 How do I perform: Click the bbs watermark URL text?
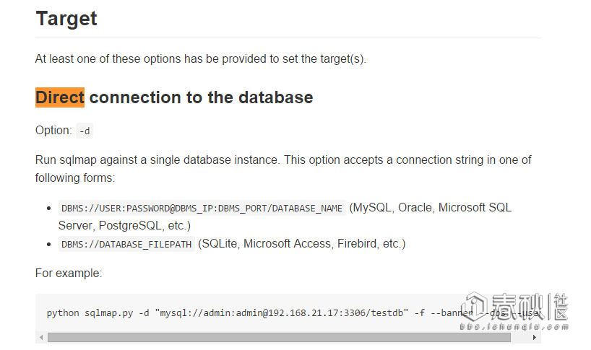coord(504,326)
